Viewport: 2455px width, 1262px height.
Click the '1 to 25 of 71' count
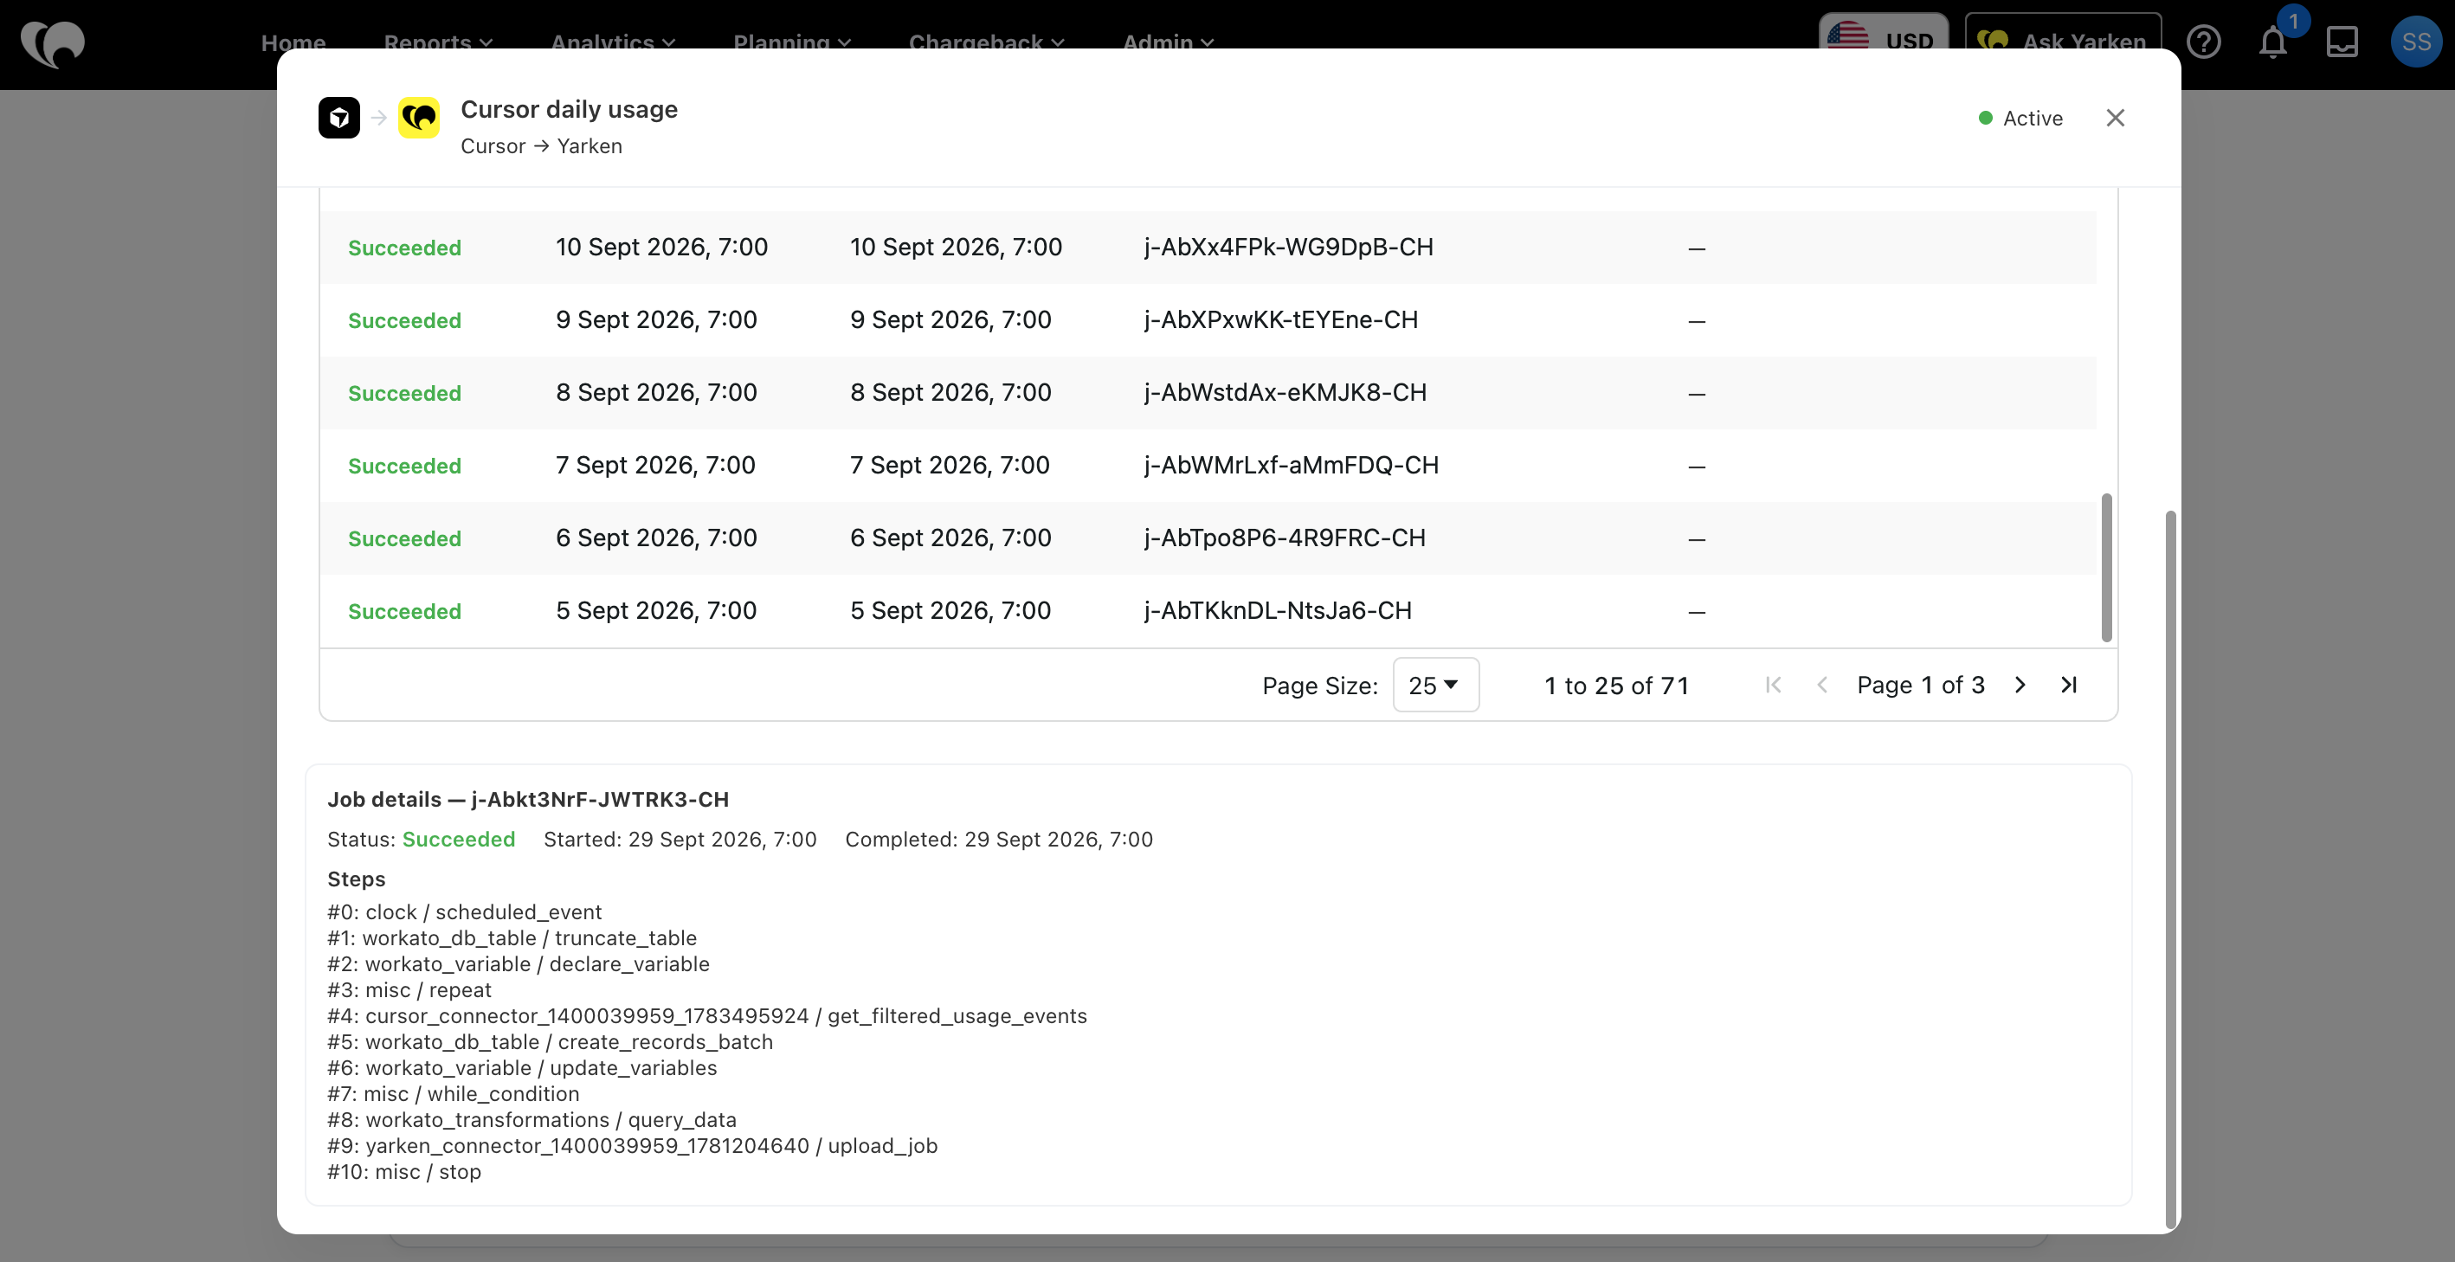1616,686
